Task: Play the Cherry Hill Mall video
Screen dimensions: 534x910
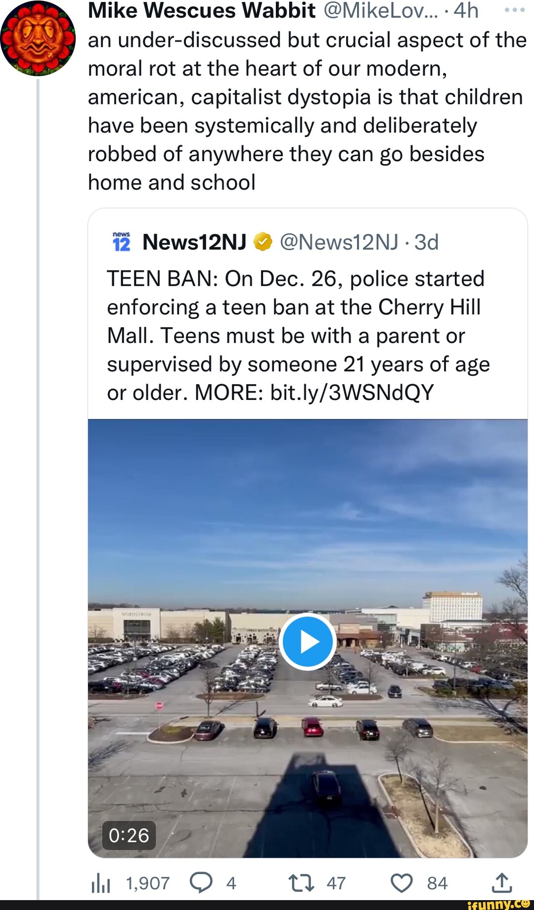Action: coord(308,642)
